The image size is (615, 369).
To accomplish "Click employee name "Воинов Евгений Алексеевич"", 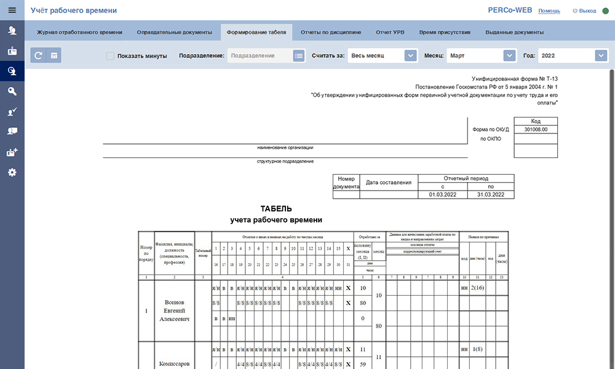I will click(x=175, y=311).
